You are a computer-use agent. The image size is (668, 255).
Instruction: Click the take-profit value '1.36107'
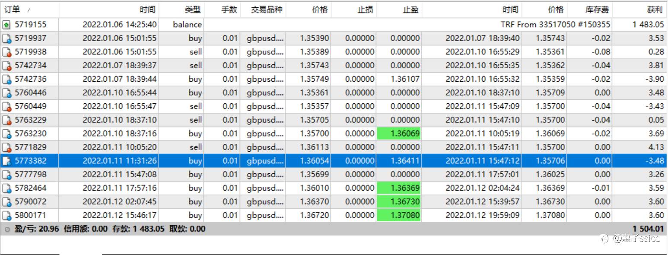(405, 79)
